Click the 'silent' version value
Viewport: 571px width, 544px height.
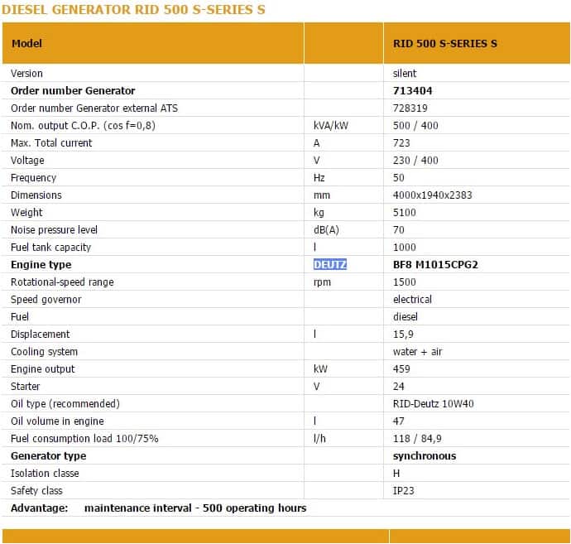pyautogui.click(x=404, y=73)
